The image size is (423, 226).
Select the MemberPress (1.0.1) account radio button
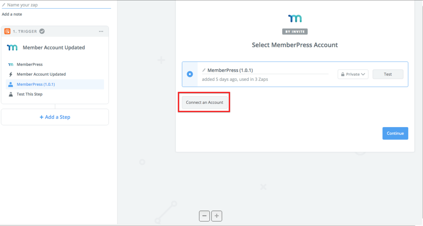pos(190,74)
